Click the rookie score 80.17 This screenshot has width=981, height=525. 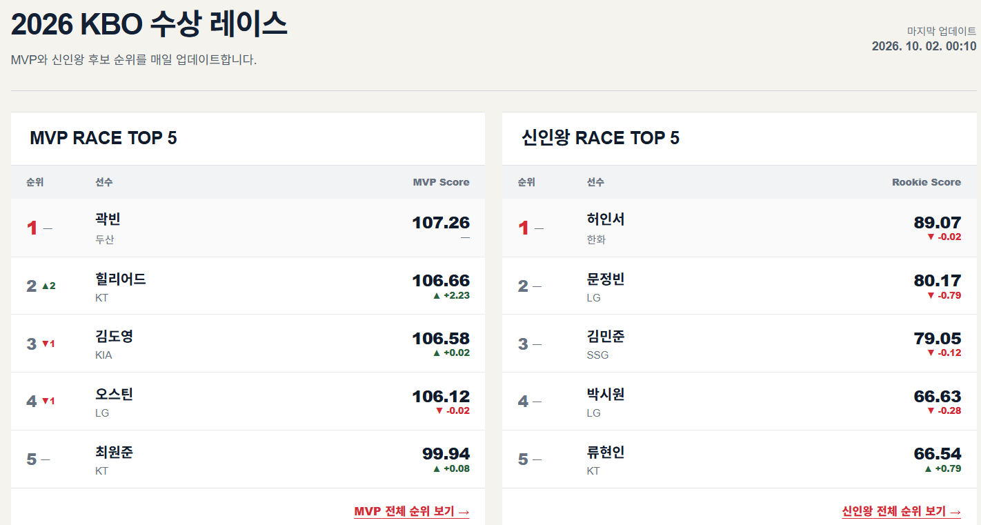[938, 281]
